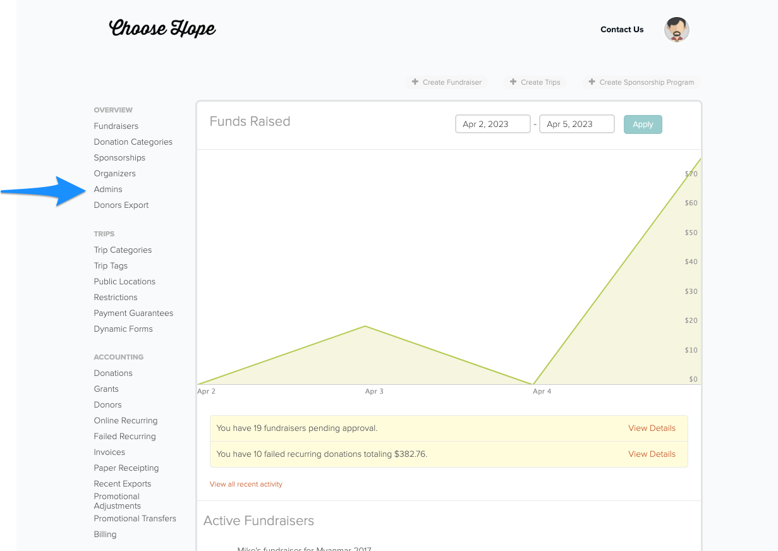Open Donors Export in the sidebar
Screen dimensions: 778x551
121,205
